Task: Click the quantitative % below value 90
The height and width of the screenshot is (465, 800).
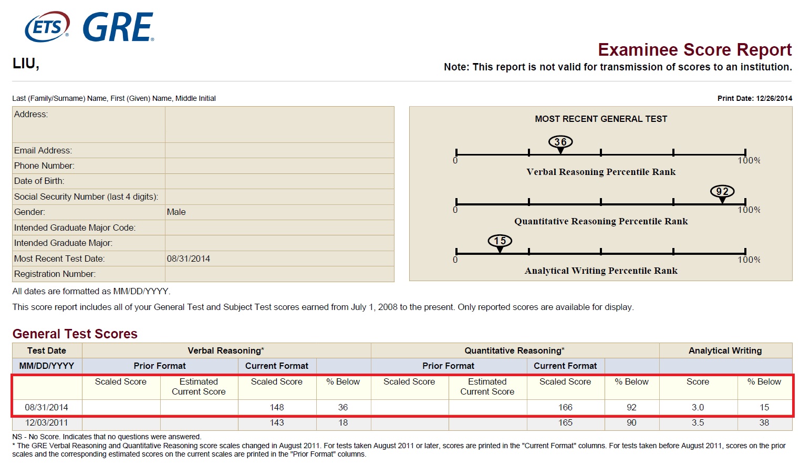Action: [631, 422]
